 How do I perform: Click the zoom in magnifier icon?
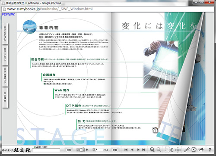coord(152,150)
